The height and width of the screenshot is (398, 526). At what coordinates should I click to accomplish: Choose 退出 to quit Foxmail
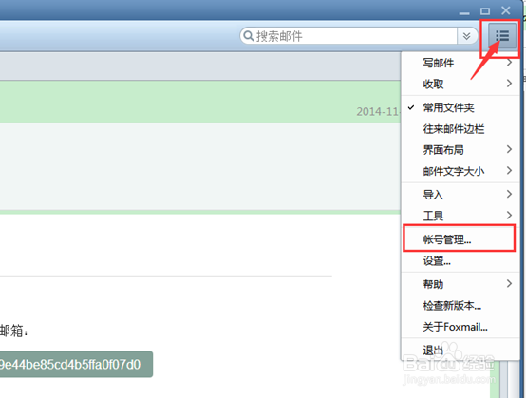[460, 350]
